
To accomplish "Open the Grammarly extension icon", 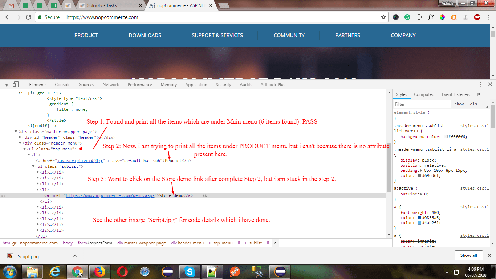I will coord(407,17).
